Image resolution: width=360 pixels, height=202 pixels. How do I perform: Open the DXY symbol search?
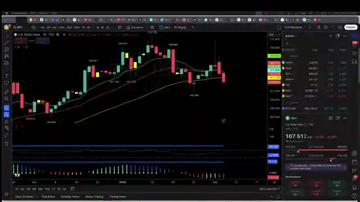coord(18,27)
